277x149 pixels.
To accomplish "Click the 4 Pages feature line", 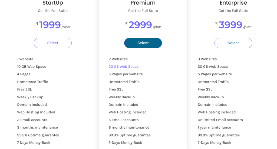I will pos(24,74).
